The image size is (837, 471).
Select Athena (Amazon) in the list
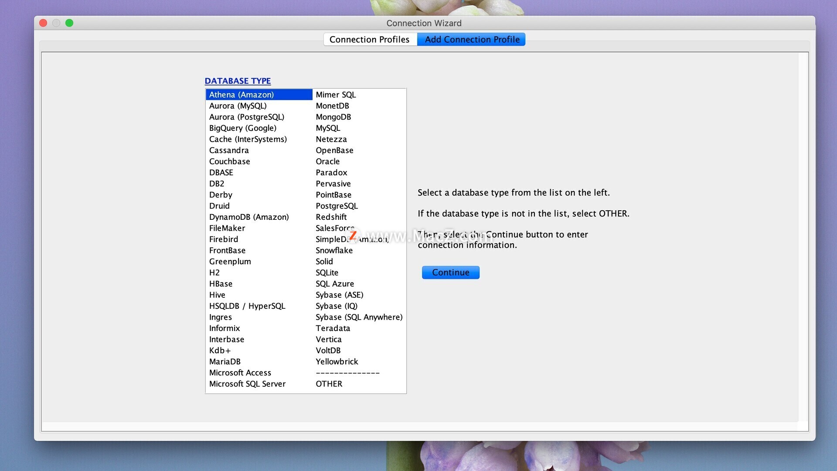click(259, 95)
